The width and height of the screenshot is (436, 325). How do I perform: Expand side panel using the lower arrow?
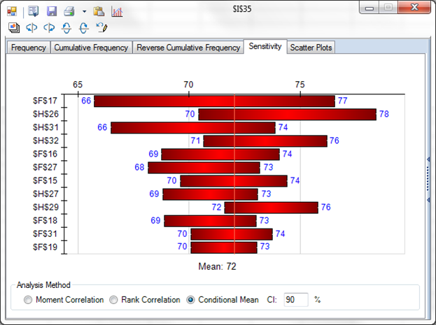coord(428,200)
